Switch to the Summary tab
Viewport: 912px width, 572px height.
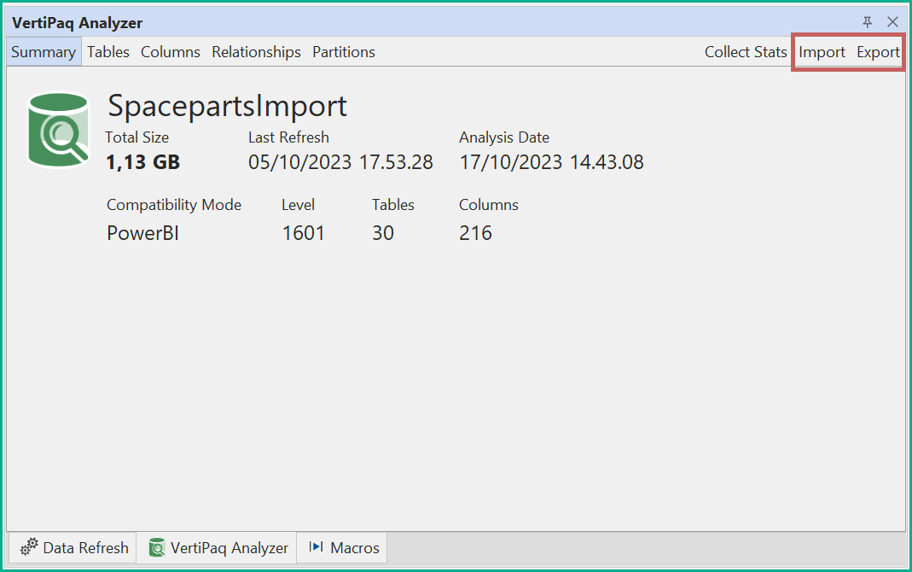pyautogui.click(x=44, y=52)
